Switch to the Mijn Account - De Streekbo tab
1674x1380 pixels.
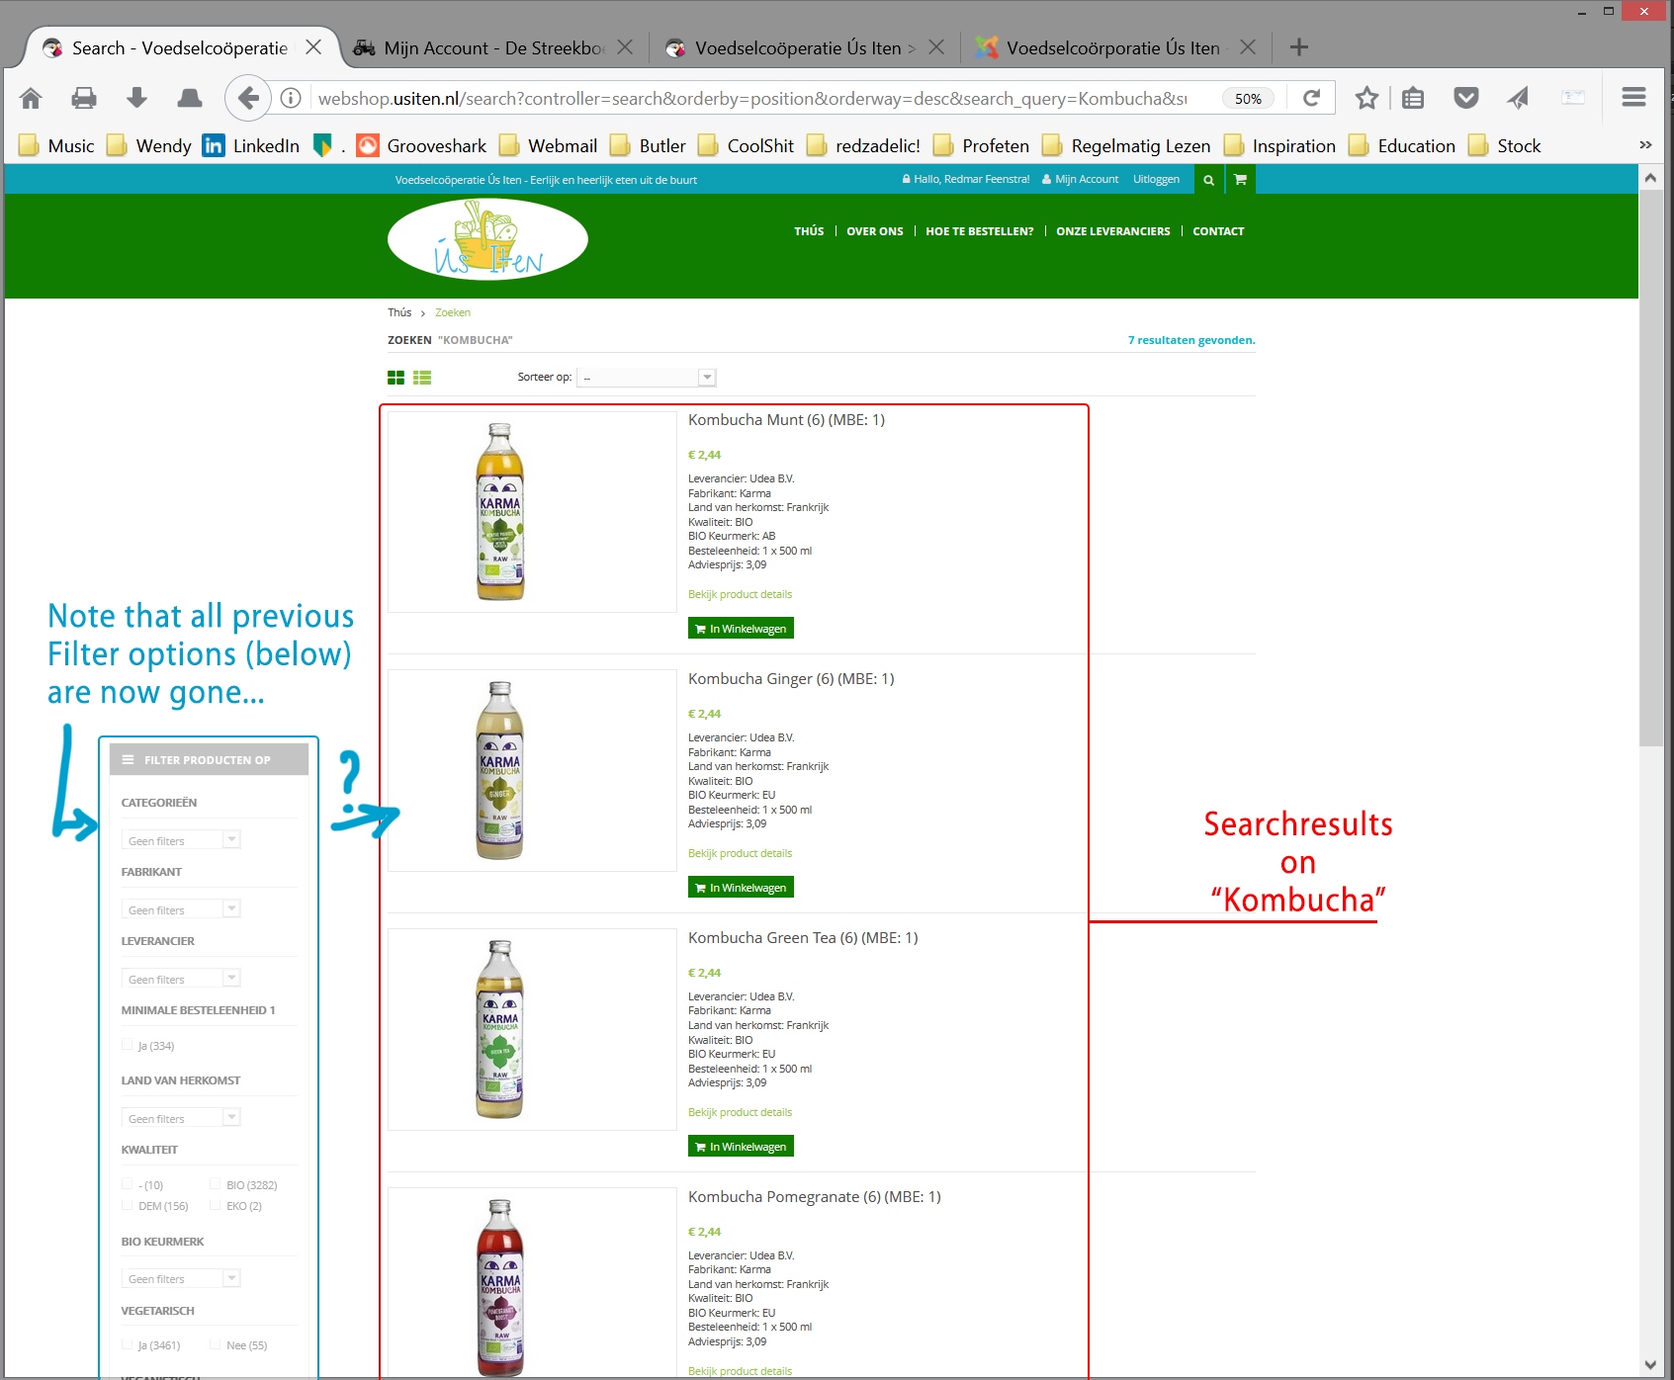point(492,47)
